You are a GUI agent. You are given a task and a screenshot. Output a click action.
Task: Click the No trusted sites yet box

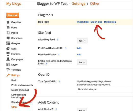105,90
